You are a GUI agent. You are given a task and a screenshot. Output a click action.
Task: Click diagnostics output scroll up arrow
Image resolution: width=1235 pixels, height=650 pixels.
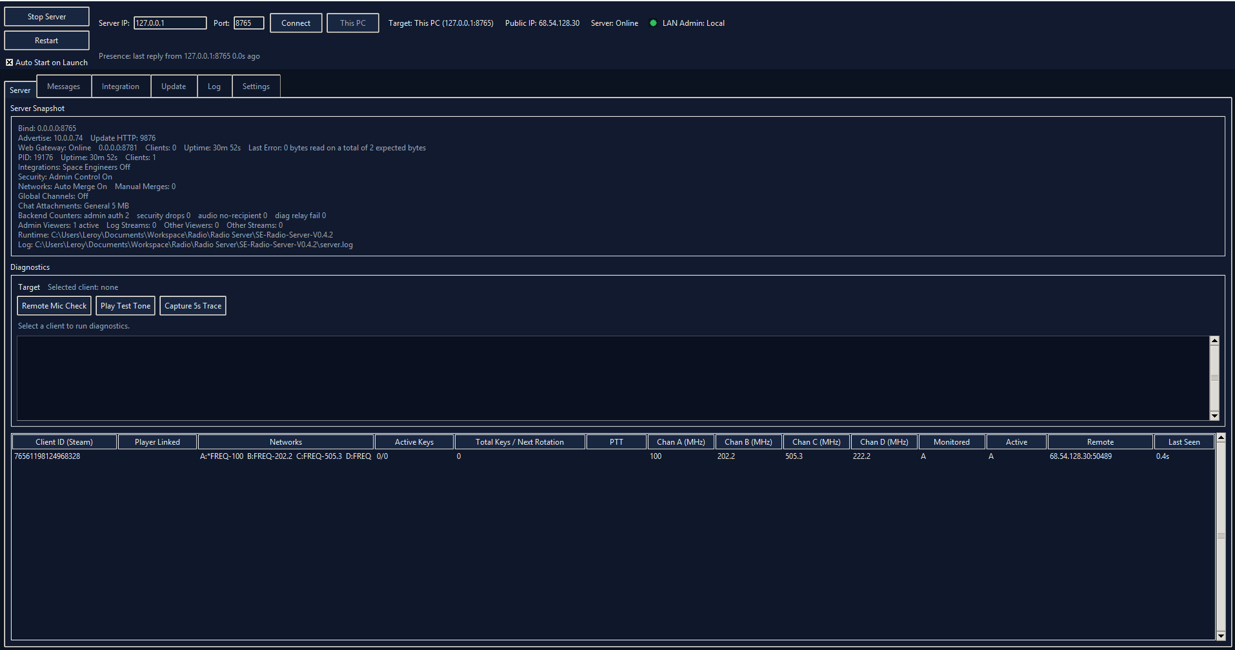[x=1214, y=341]
